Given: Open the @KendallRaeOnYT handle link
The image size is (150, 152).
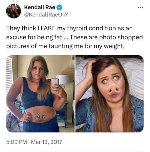Looking at the screenshot, I should point(48,15).
